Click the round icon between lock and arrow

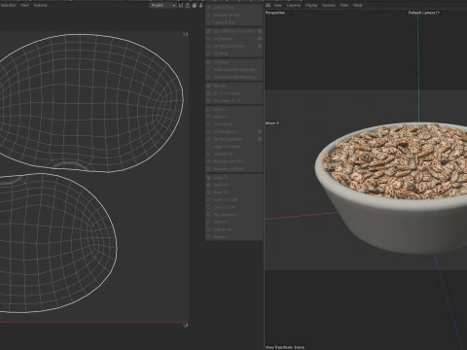195,5
